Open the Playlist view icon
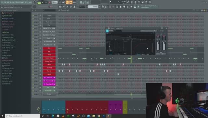The width and height of the screenshot is (208, 118). [x=103, y=7]
